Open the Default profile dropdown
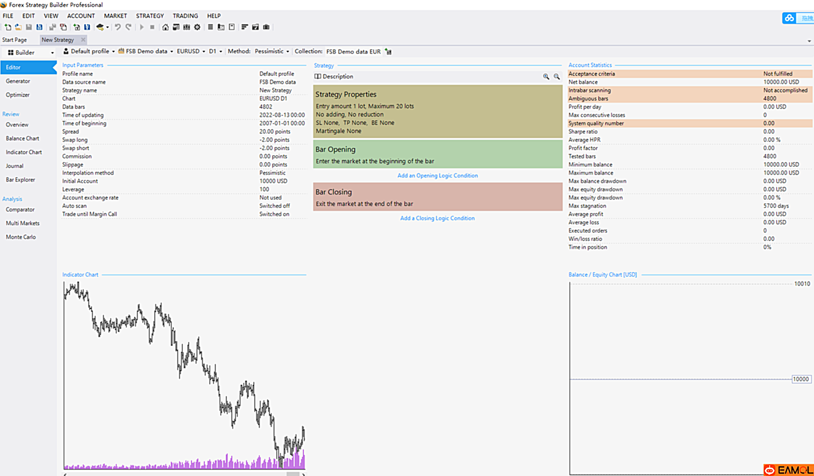 click(113, 52)
